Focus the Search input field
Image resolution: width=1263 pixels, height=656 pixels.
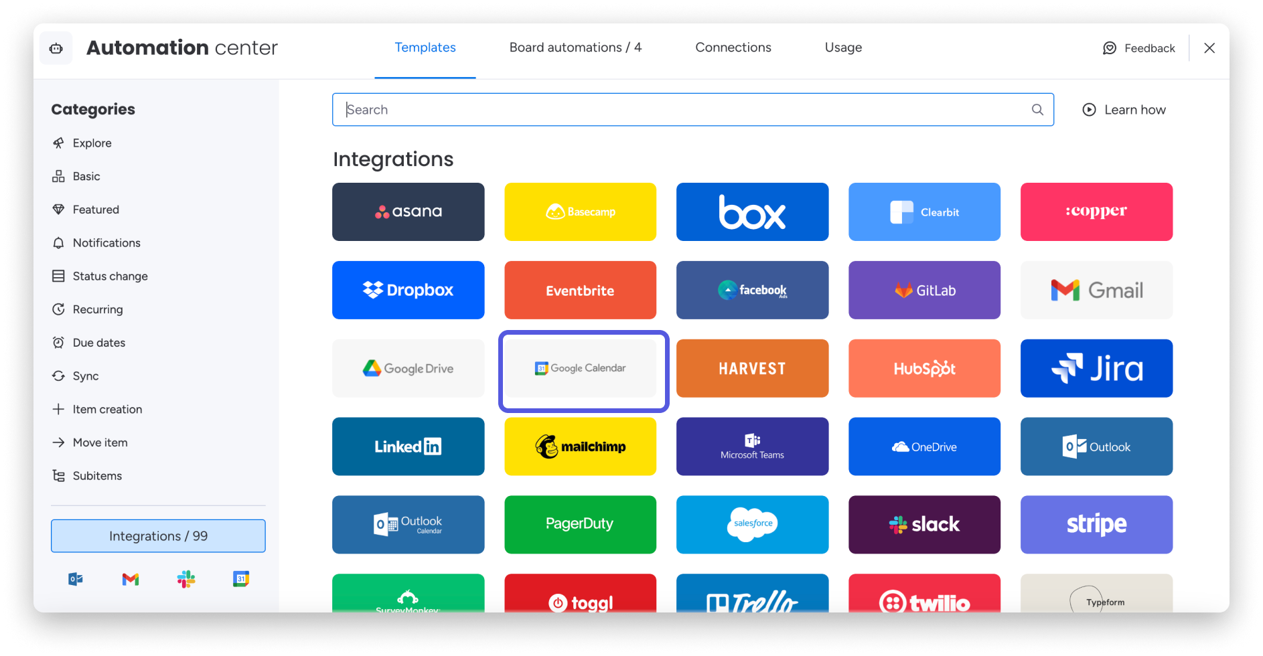click(693, 110)
